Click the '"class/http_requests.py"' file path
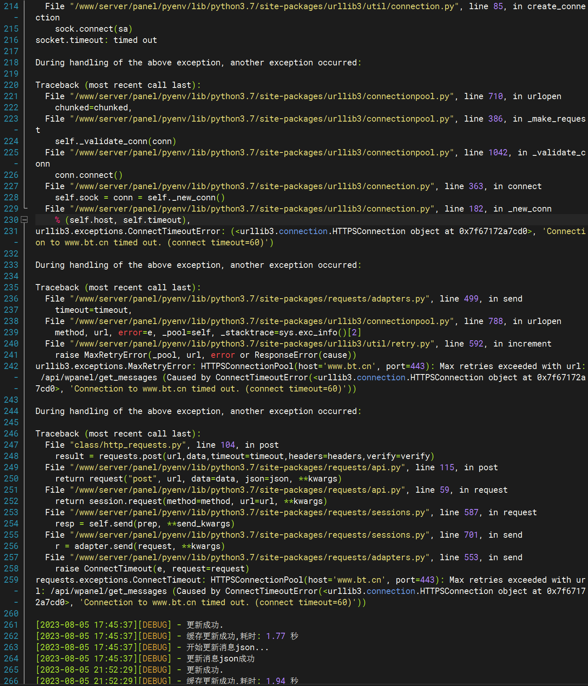Screen dimensions: 588x686 [x=128, y=445]
